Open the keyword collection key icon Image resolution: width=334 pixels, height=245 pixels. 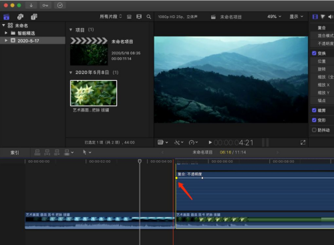[45, 5]
